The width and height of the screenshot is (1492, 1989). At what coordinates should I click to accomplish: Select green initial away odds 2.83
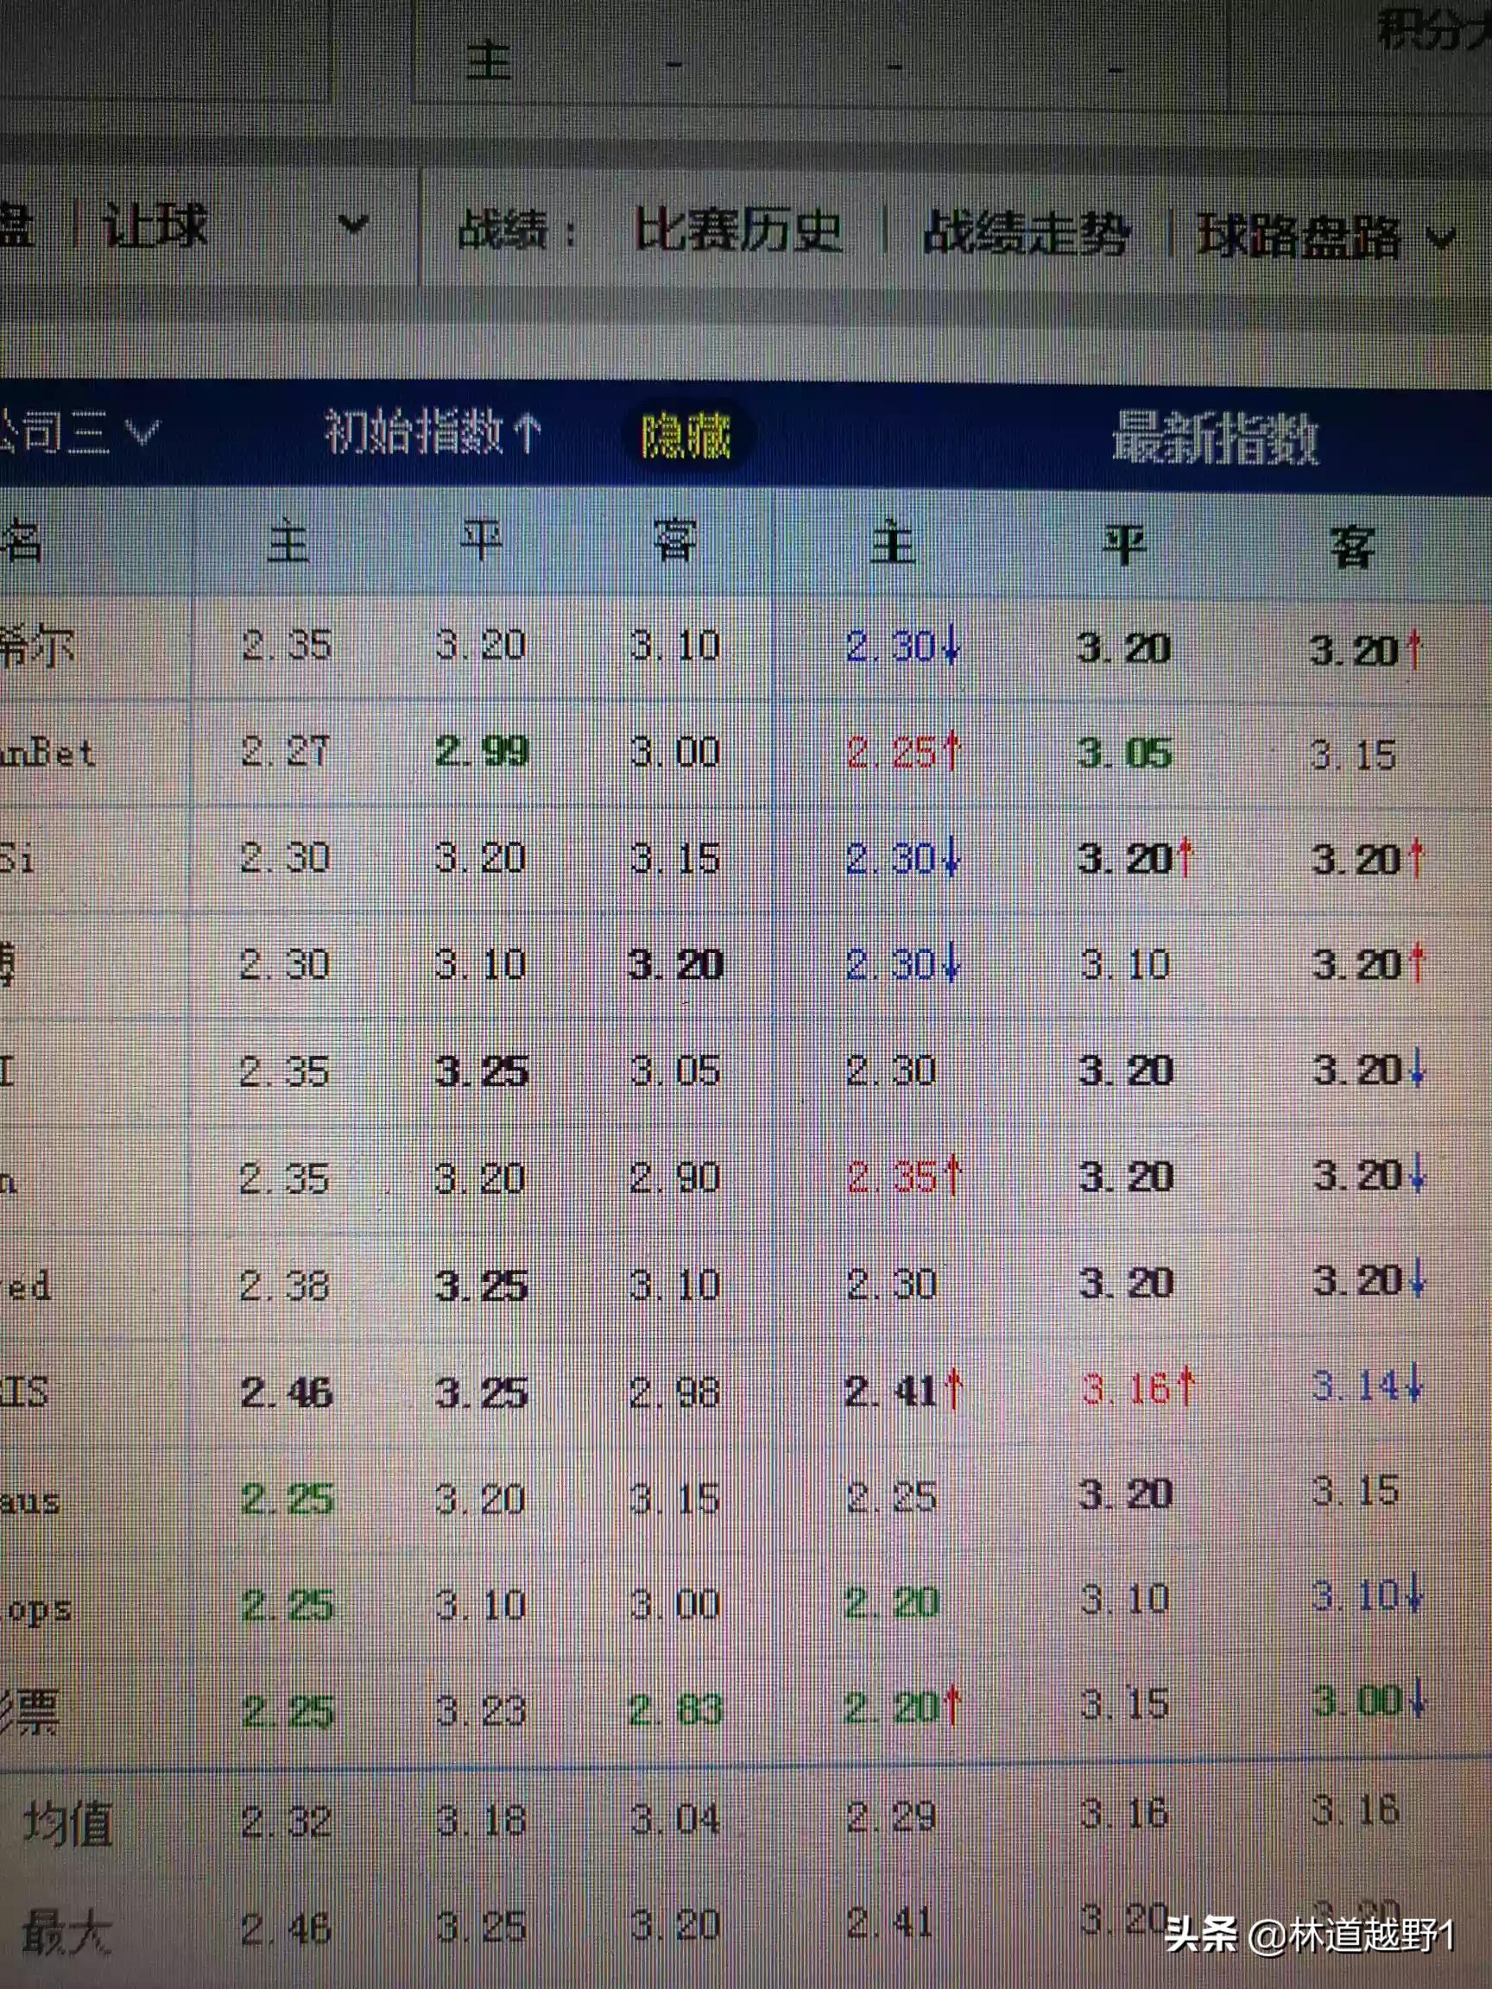(674, 1711)
